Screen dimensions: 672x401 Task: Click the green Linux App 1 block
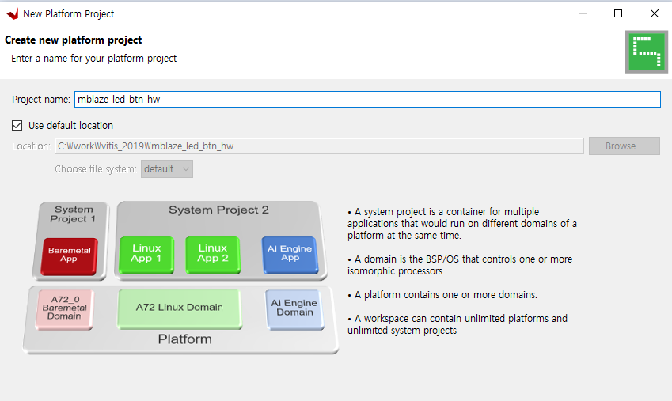coord(146,255)
